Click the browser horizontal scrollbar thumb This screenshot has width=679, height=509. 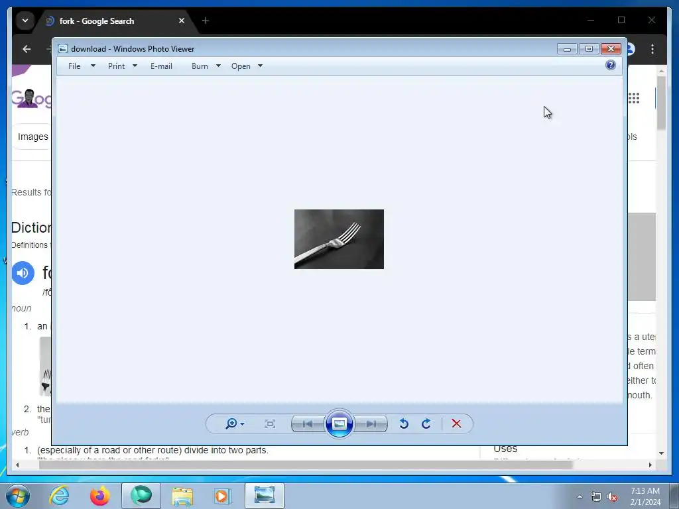click(306, 465)
